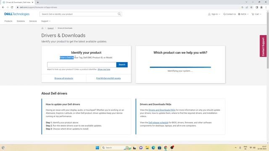The width and height of the screenshot is (269, 151).
Task: Open the Dell release schedule link
Action: click(x=158, y=122)
